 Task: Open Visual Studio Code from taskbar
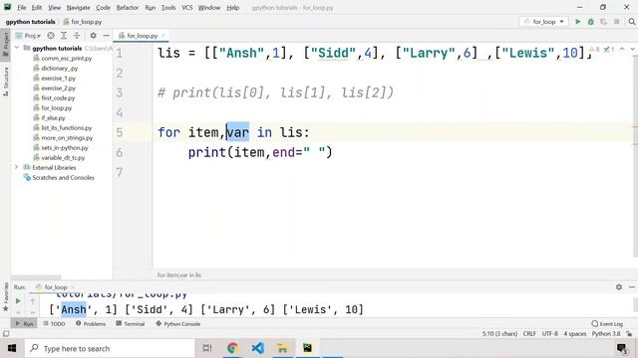tap(257, 348)
